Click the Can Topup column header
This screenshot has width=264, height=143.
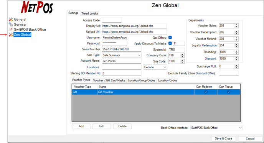pyautogui.click(x=229, y=87)
